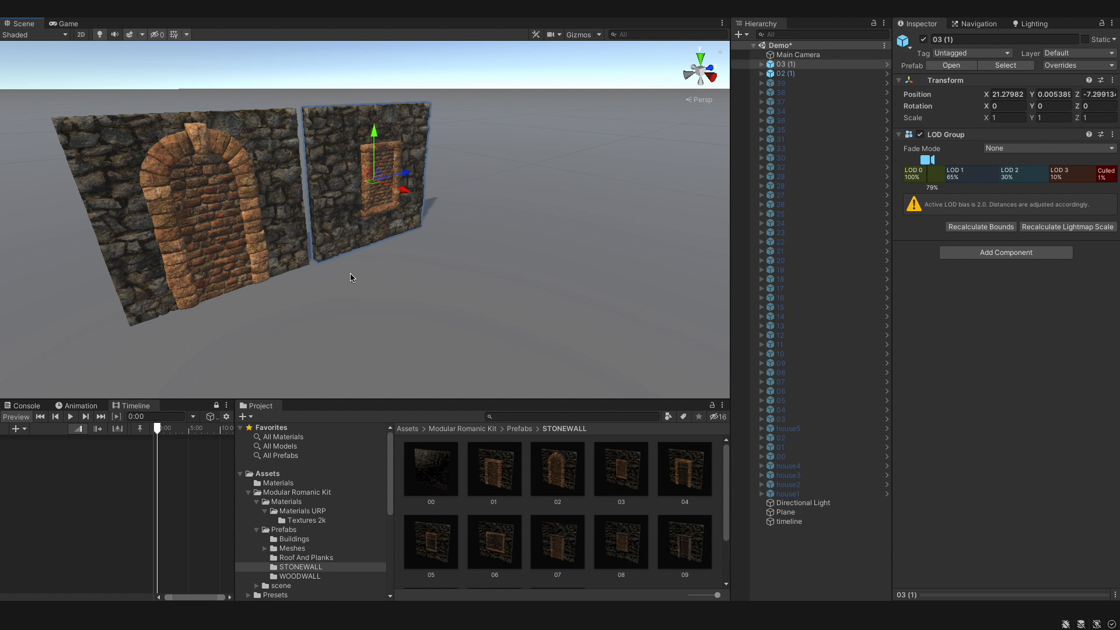This screenshot has height=630, width=1120.
Task: Click the orientation gizmo in the Scene view
Action: (700, 69)
